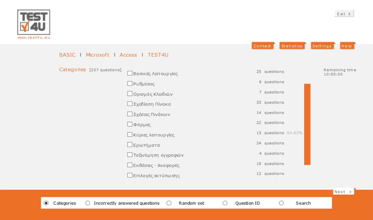Click the 4 questions count
This screenshot has width=373, height=220.
click(x=271, y=153)
